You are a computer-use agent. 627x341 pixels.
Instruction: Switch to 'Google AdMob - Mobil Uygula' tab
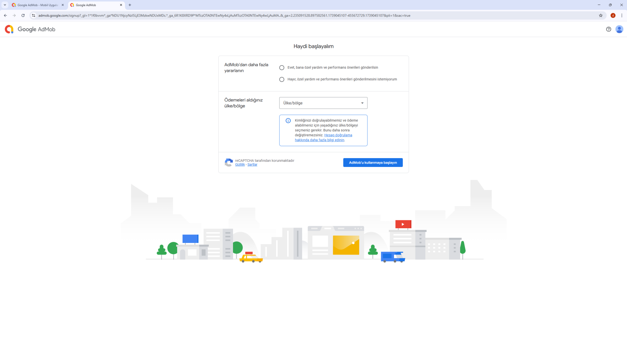pyautogui.click(x=37, y=5)
